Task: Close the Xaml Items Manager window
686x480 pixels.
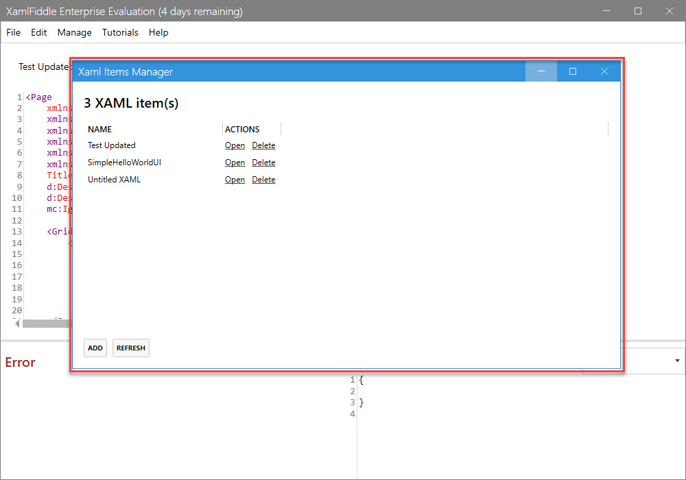Action: (604, 71)
